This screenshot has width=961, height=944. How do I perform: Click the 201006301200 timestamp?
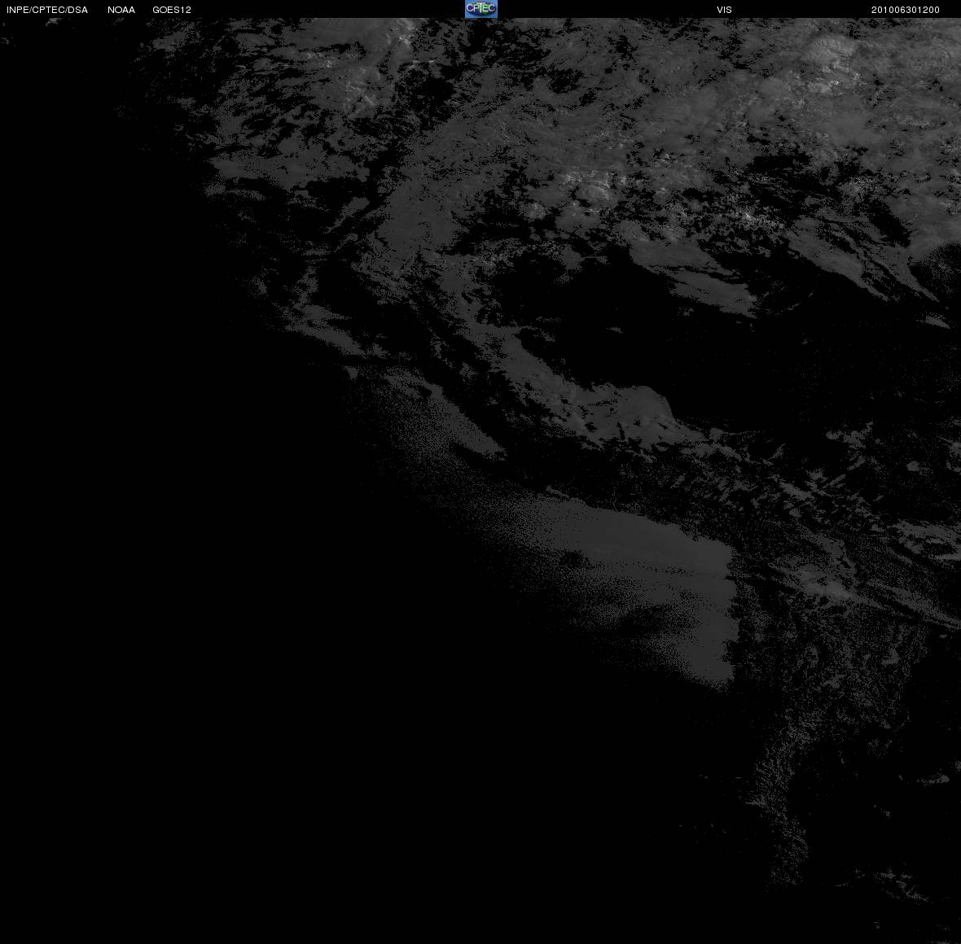(x=906, y=10)
